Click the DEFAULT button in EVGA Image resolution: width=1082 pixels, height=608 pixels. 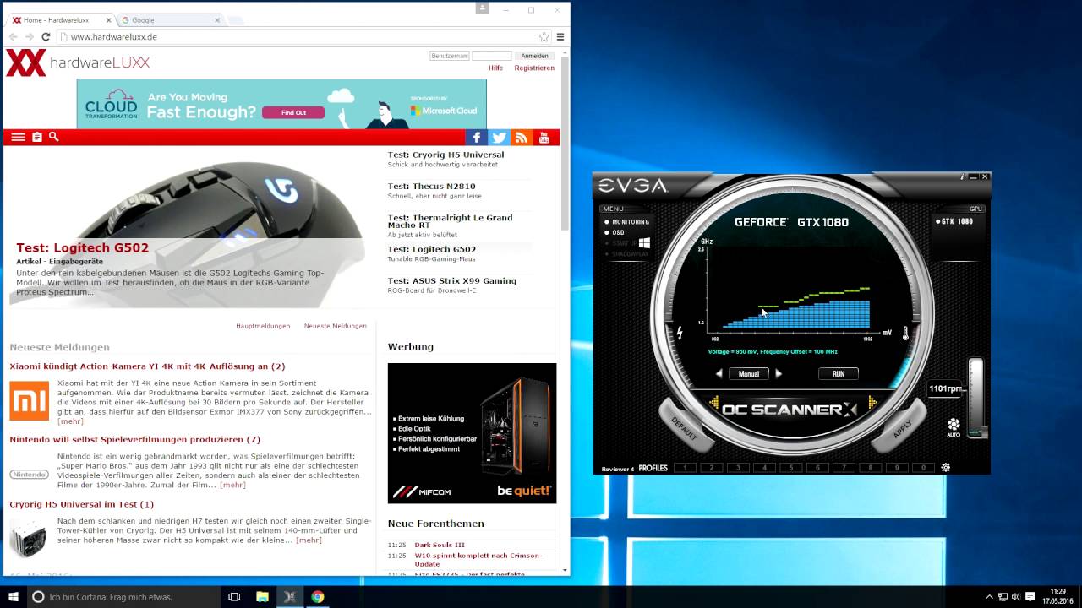pos(684,428)
